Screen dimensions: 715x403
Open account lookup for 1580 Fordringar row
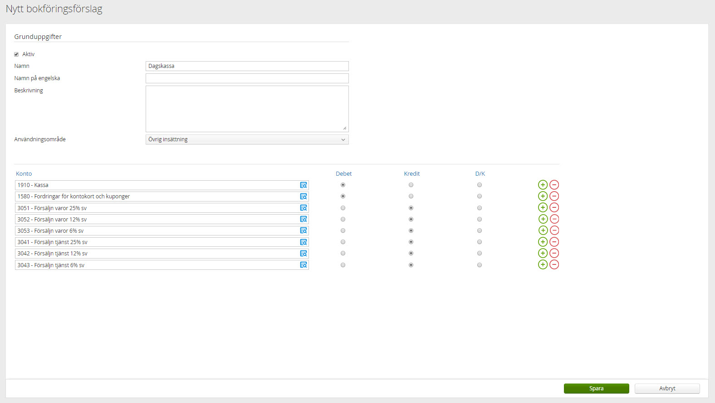(x=304, y=197)
